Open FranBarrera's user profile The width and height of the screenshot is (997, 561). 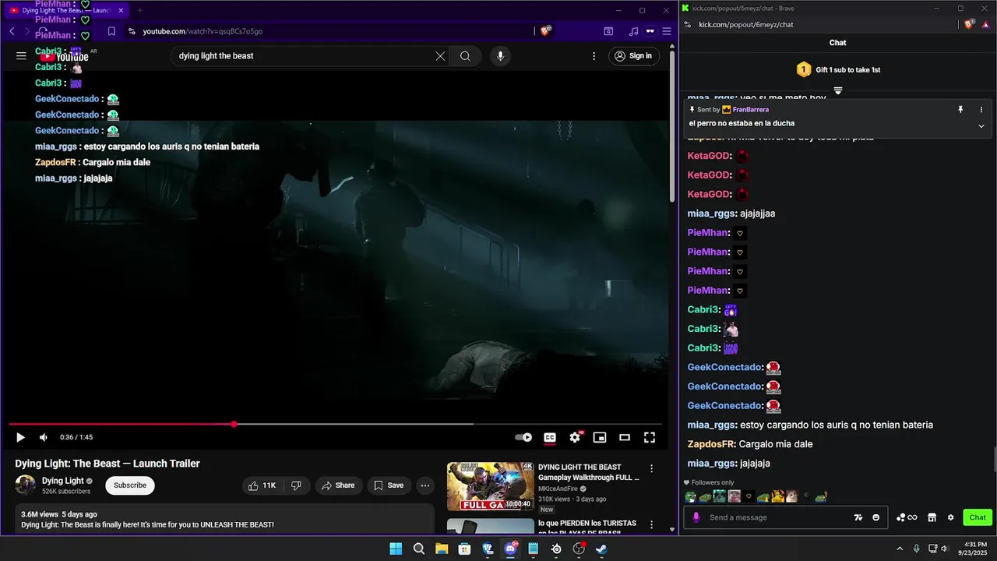tap(751, 110)
